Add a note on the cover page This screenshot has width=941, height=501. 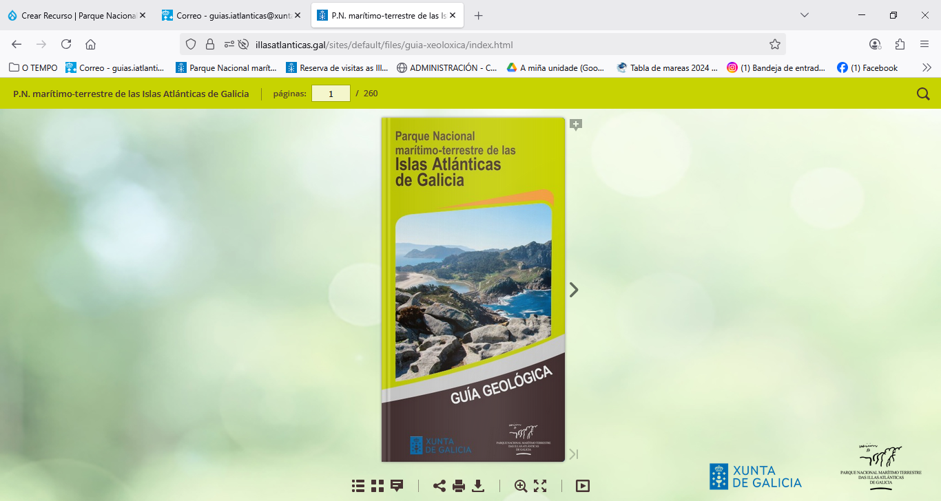pyautogui.click(x=575, y=125)
